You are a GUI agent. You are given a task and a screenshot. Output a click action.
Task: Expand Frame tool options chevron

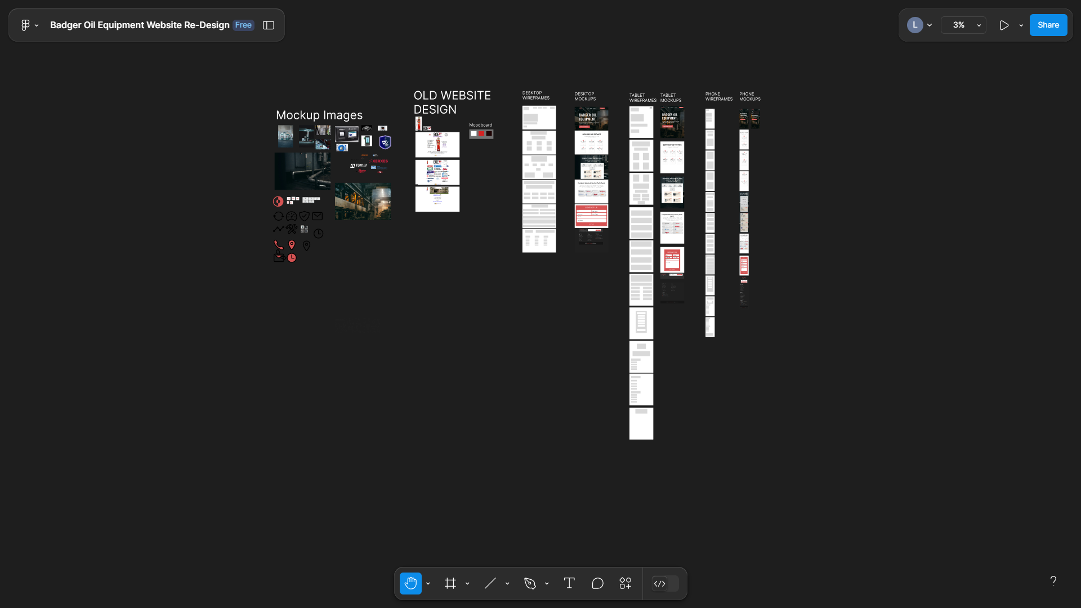(x=468, y=584)
